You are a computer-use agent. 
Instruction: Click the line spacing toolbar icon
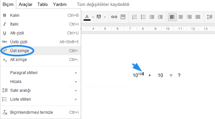[x=210, y=17]
